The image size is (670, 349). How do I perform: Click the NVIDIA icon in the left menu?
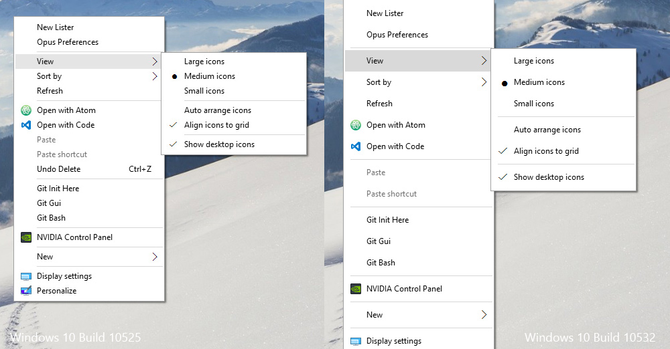click(26, 237)
